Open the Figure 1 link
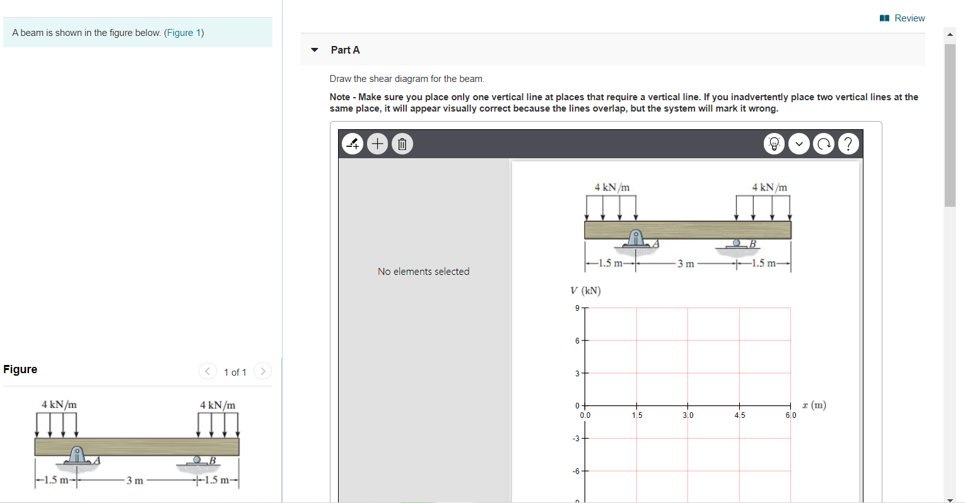This screenshot has width=965, height=503. [185, 32]
